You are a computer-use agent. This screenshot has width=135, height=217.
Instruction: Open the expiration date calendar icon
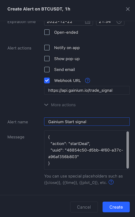(88, 22)
